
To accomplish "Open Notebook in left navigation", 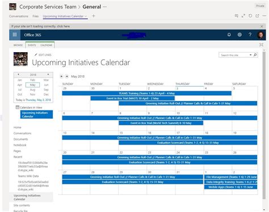I will (20, 145).
